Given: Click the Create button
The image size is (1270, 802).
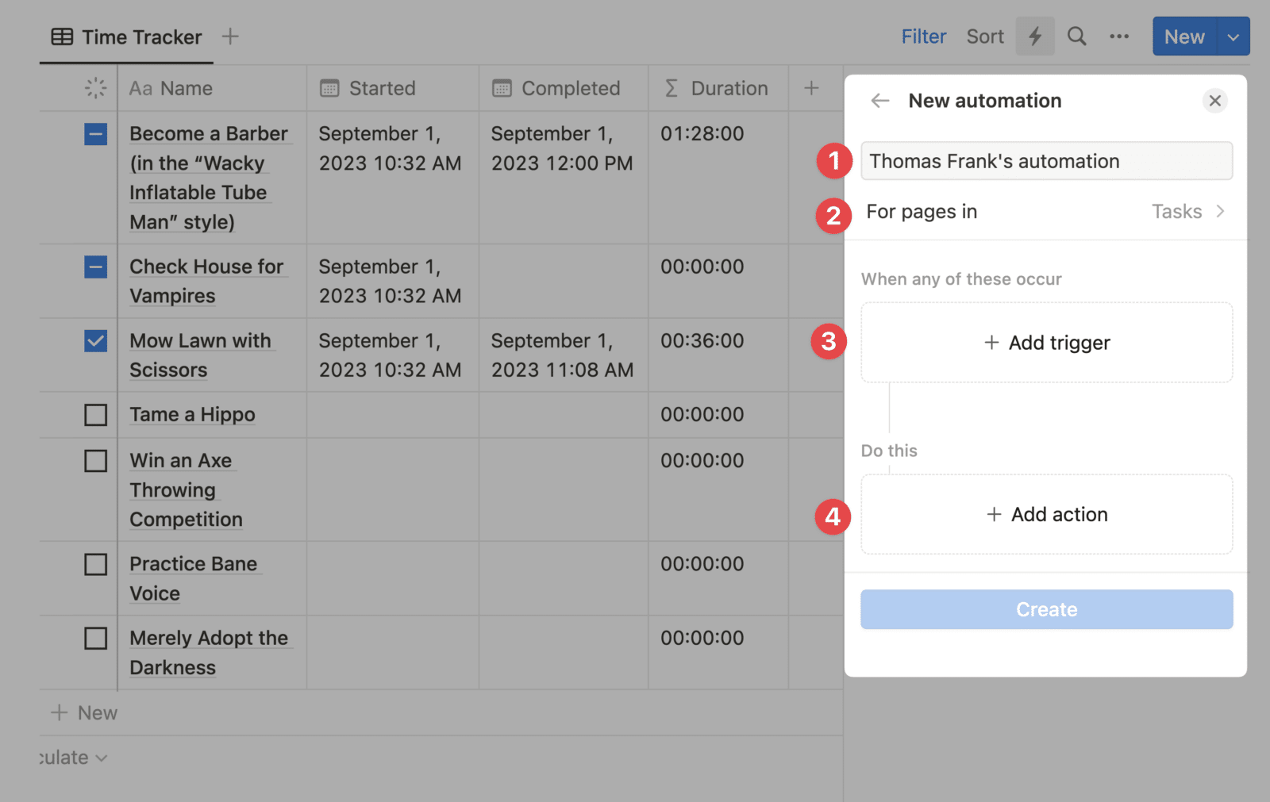Looking at the screenshot, I should (x=1046, y=609).
